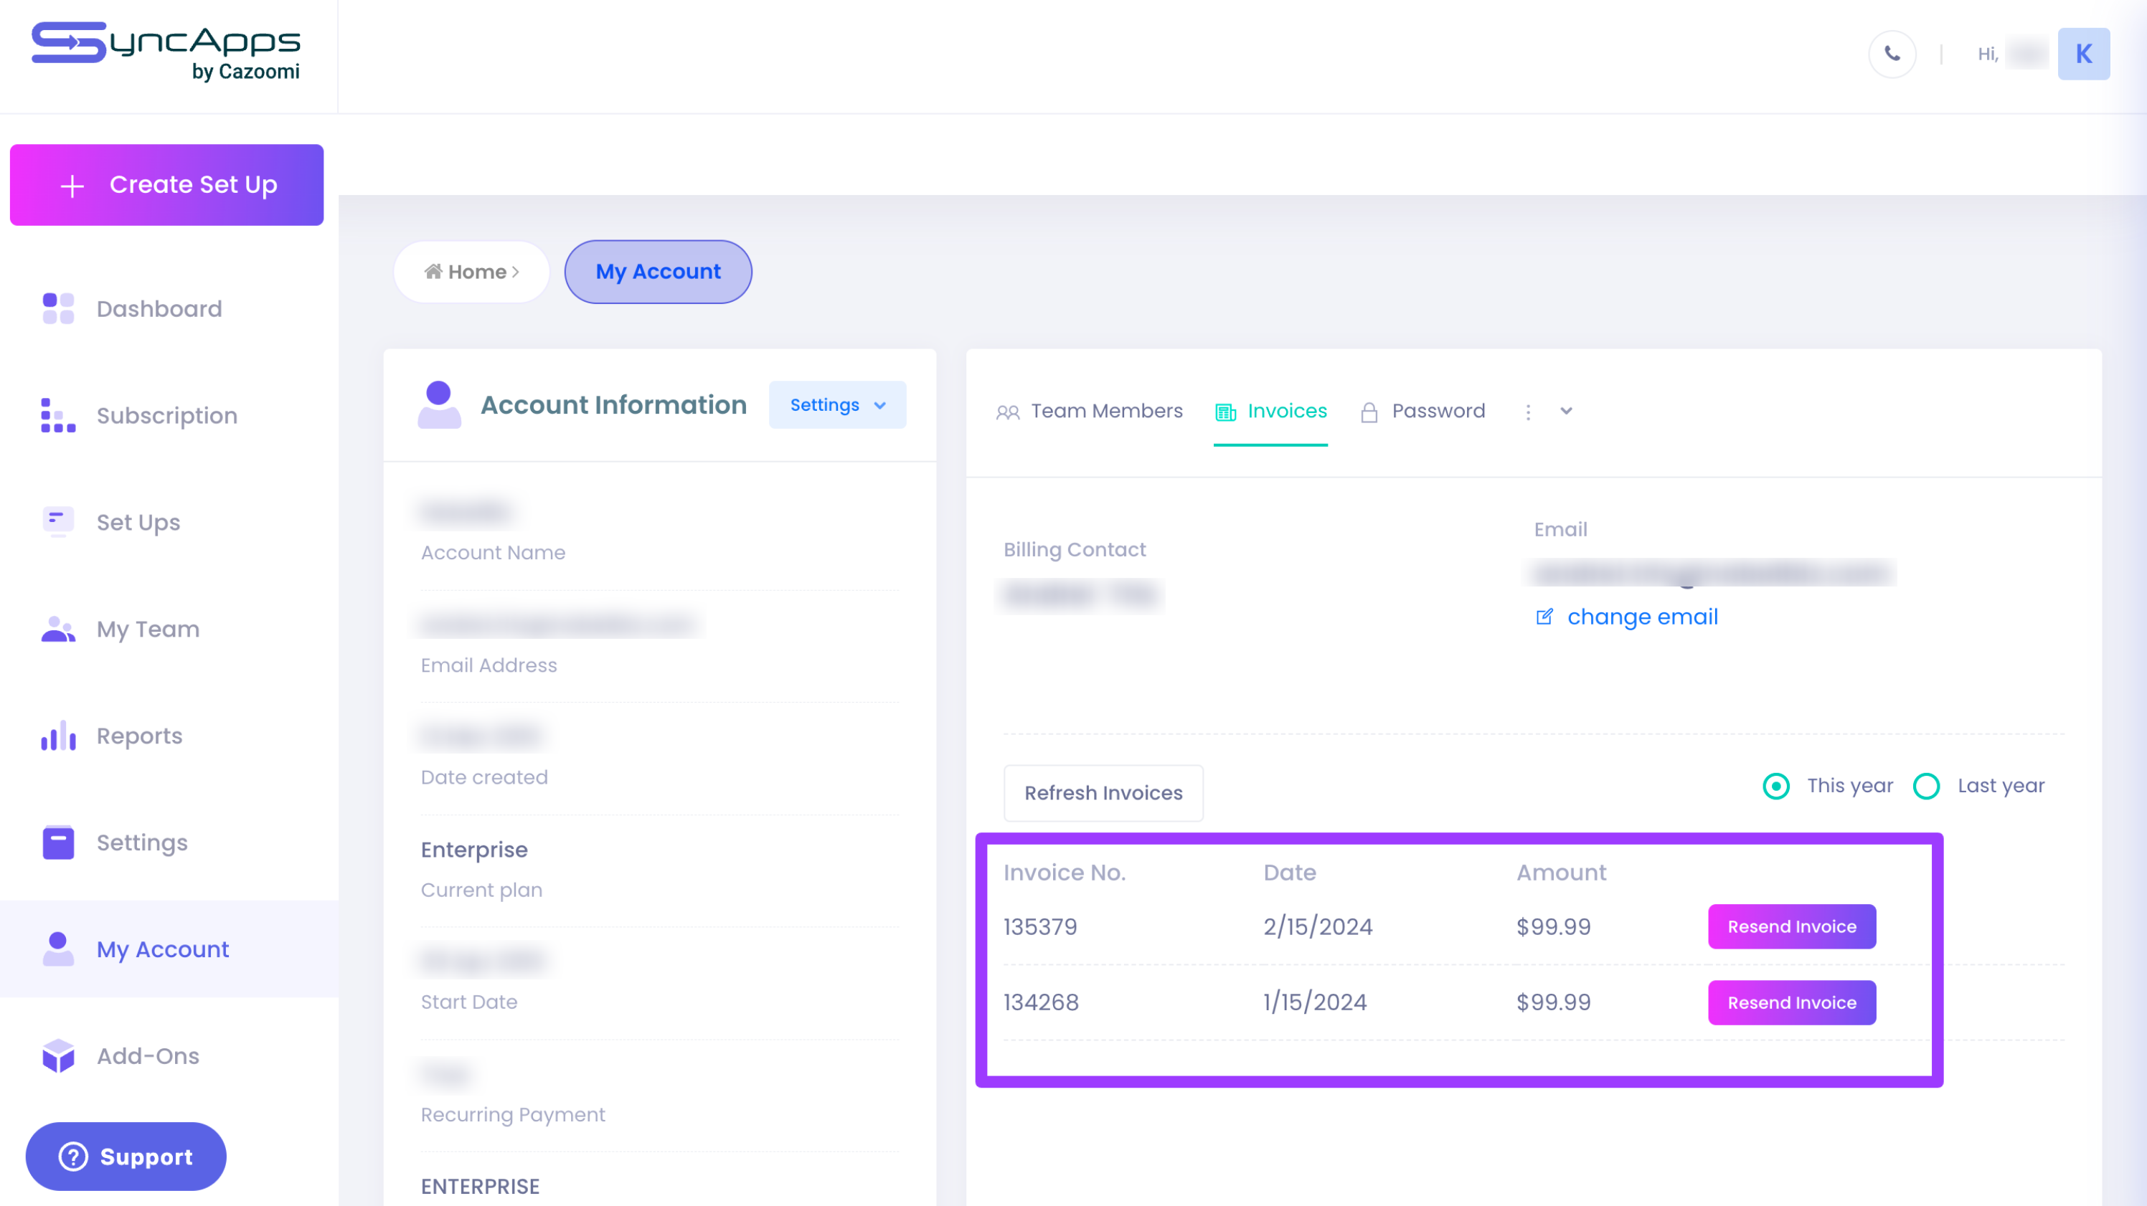
Task: Expand the chevron next to the tab overflow menu
Action: pos(1565,411)
